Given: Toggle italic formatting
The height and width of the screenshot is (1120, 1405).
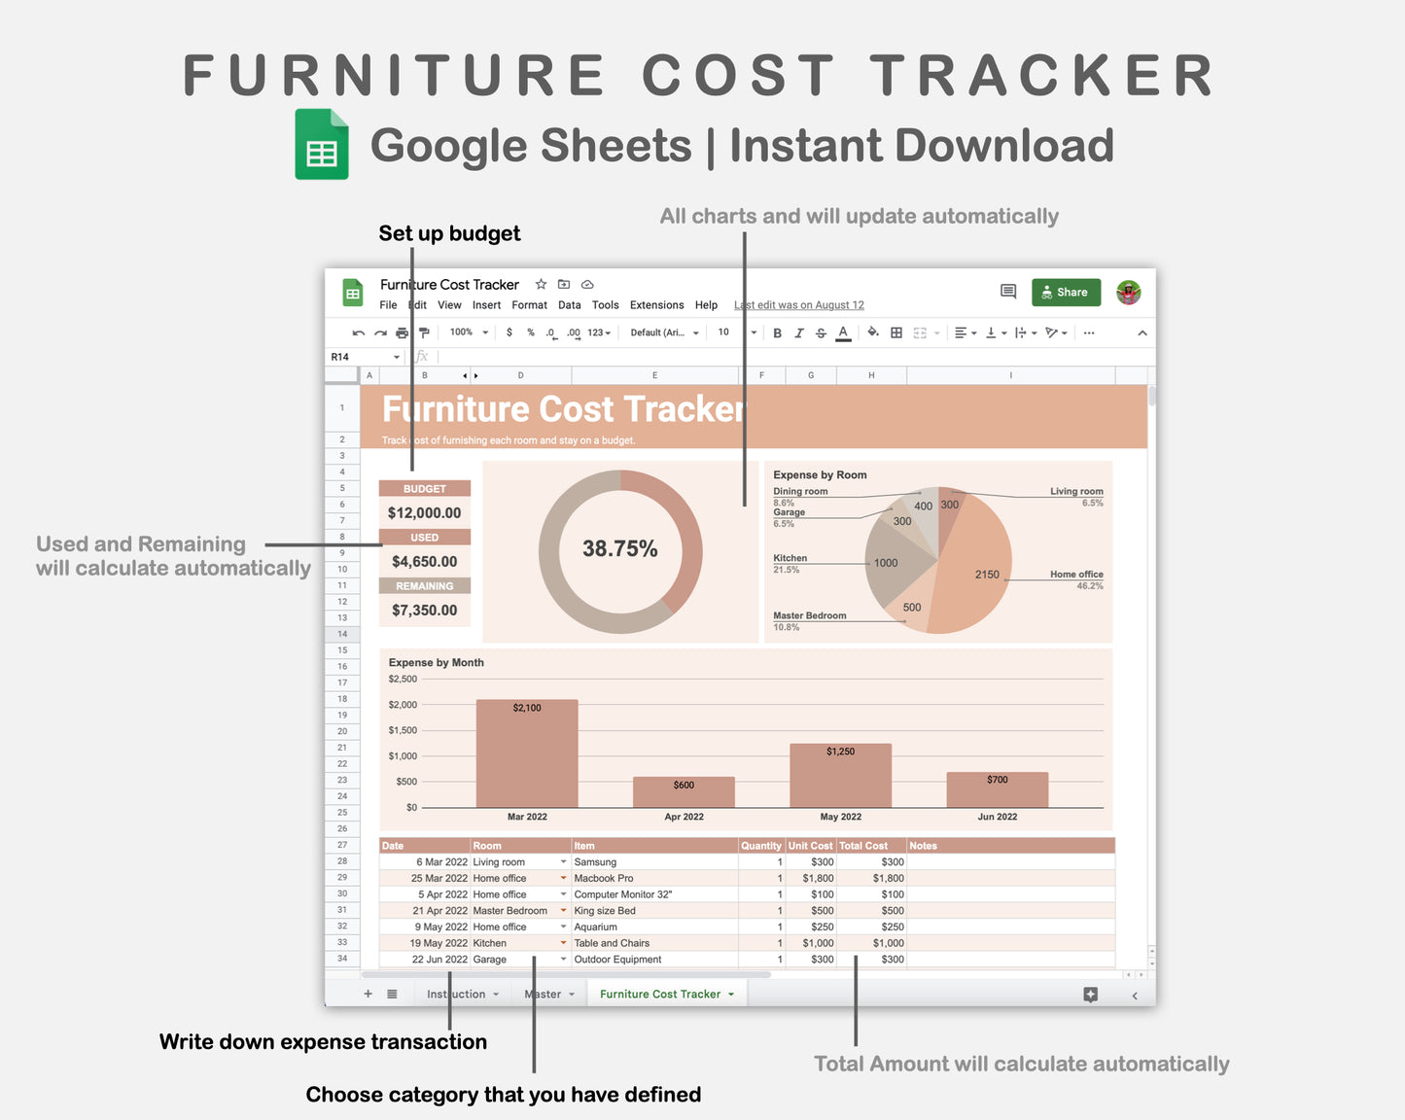Looking at the screenshot, I should pyautogui.click(x=798, y=333).
